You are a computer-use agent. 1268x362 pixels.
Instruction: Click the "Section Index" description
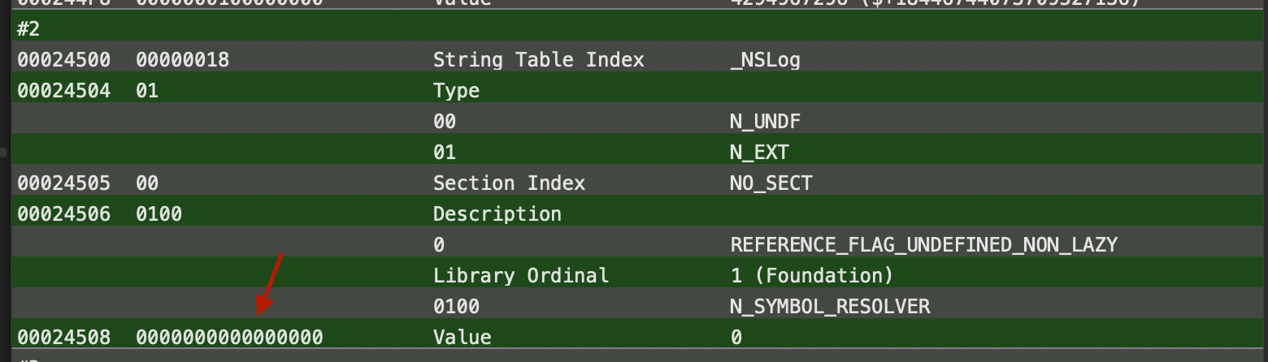(x=509, y=183)
